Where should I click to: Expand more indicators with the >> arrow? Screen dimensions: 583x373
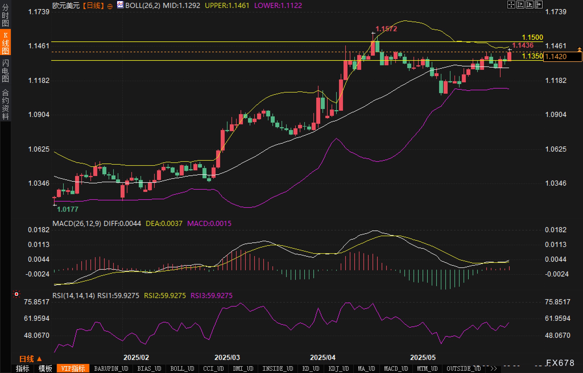(x=494, y=369)
